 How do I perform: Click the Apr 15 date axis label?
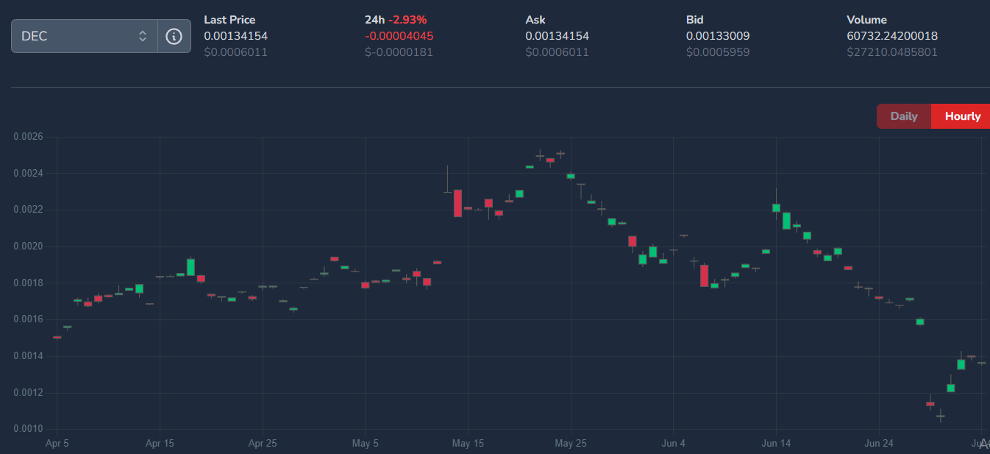(x=160, y=444)
